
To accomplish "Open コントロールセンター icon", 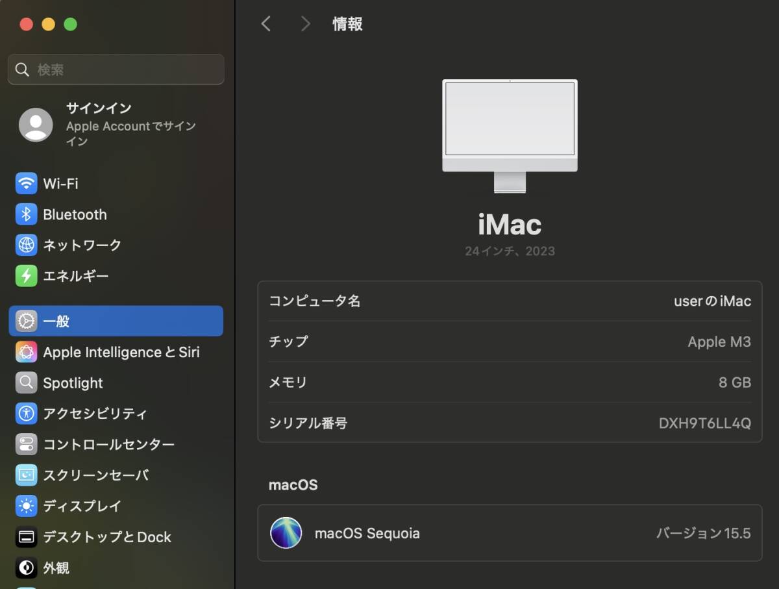I will pyautogui.click(x=27, y=444).
